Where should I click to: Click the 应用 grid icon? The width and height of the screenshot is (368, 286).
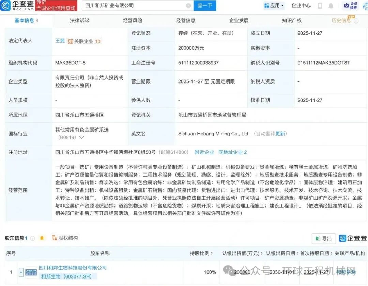point(266,6)
